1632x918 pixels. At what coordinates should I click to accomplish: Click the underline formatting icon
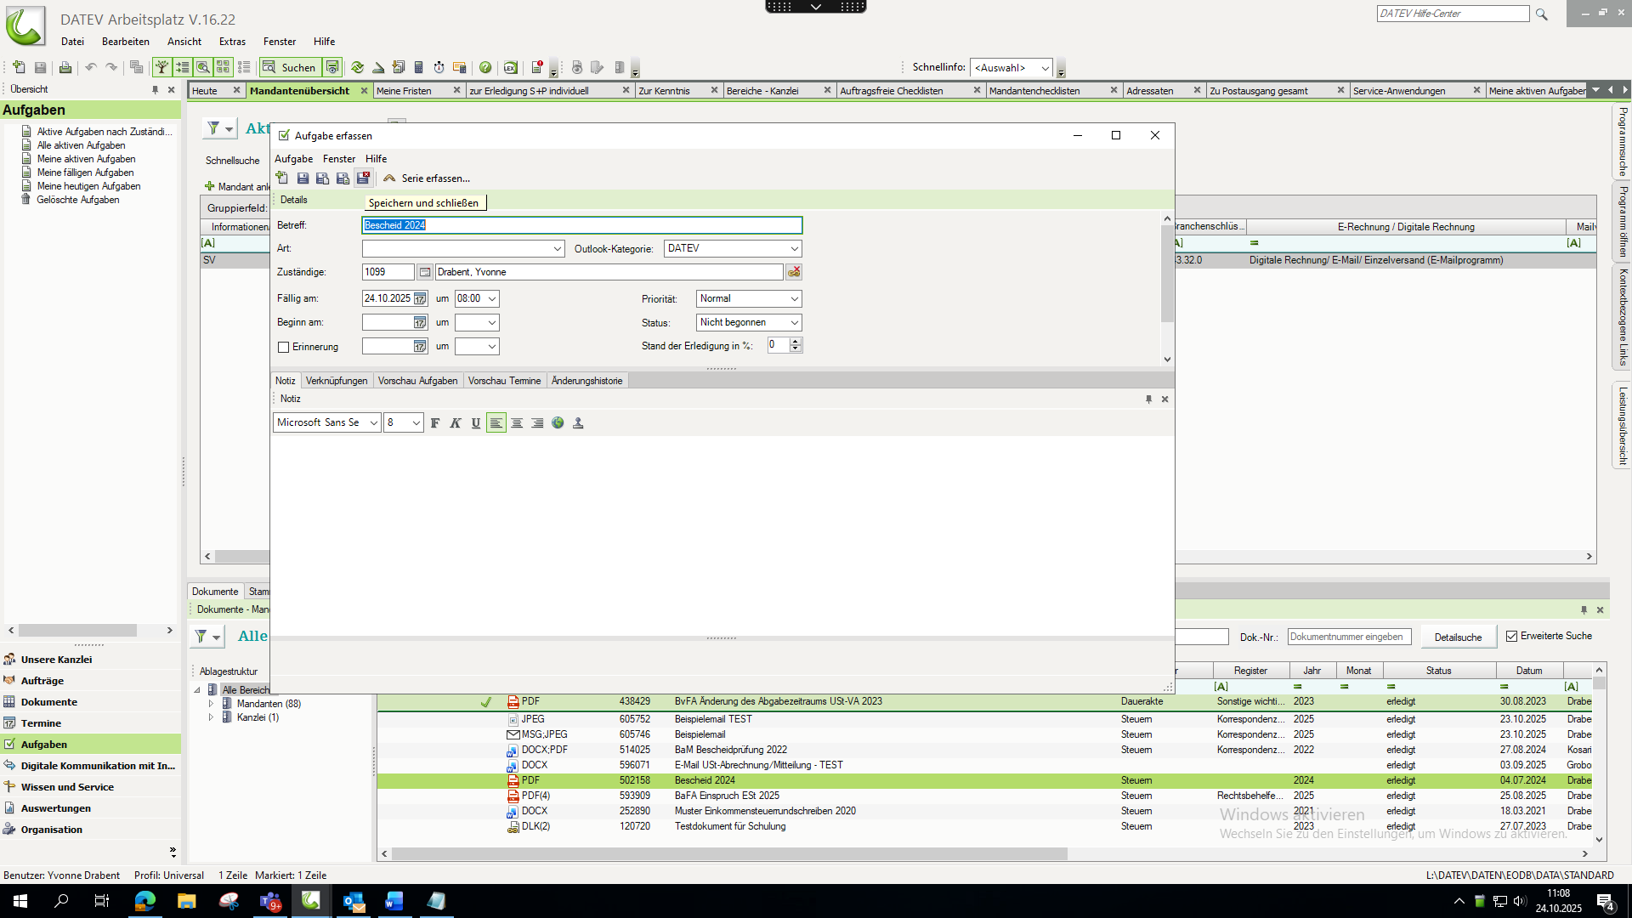pyautogui.click(x=476, y=423)
